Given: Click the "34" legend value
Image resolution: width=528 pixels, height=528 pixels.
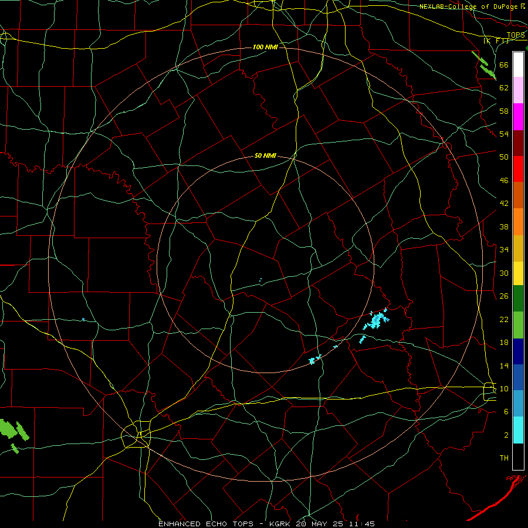Looking at the screenshot, I should [x=504, y=250].
